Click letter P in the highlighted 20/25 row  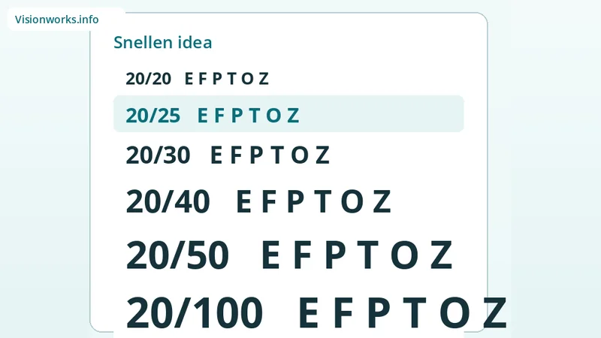pos(237,116)
